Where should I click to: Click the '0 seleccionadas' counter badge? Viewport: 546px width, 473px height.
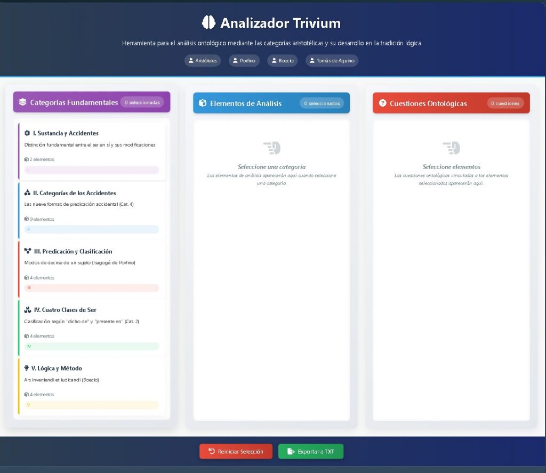[x=142, y=102]
